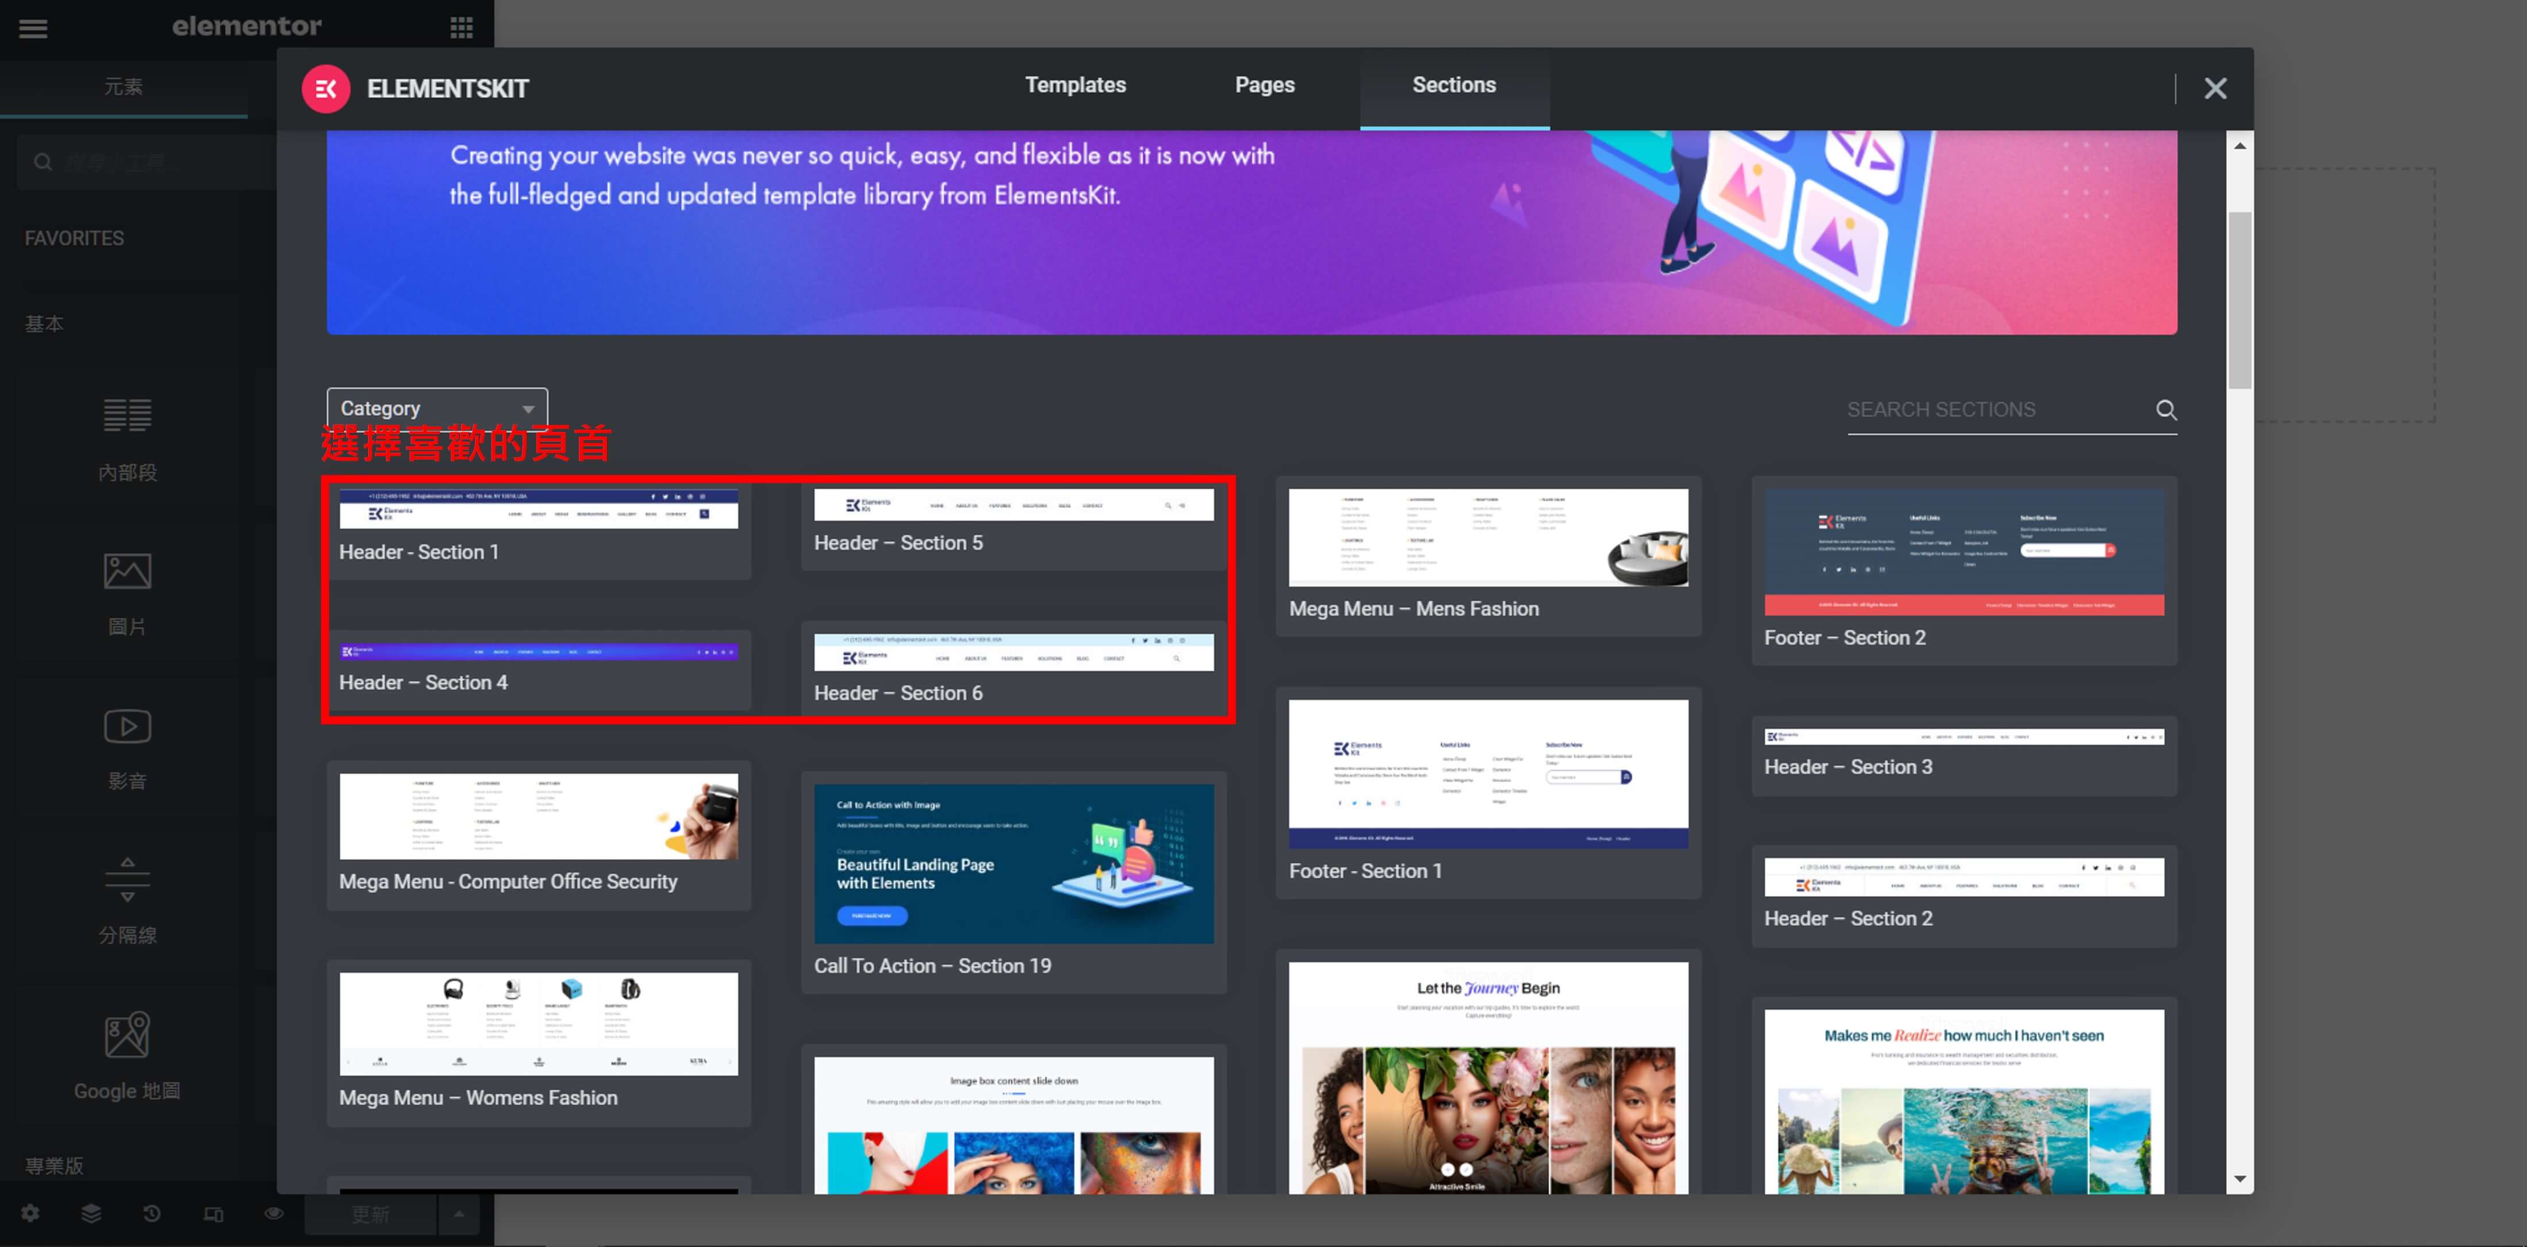
Task: Expand the 專業版 widget category
Action: click(x=54, y=1165)
